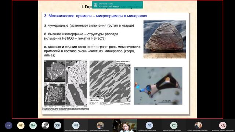Image resolution: width=235 pixels, height=132 pixels.
Task: Click the ГЕ participant tile
Action: (149, 125)
